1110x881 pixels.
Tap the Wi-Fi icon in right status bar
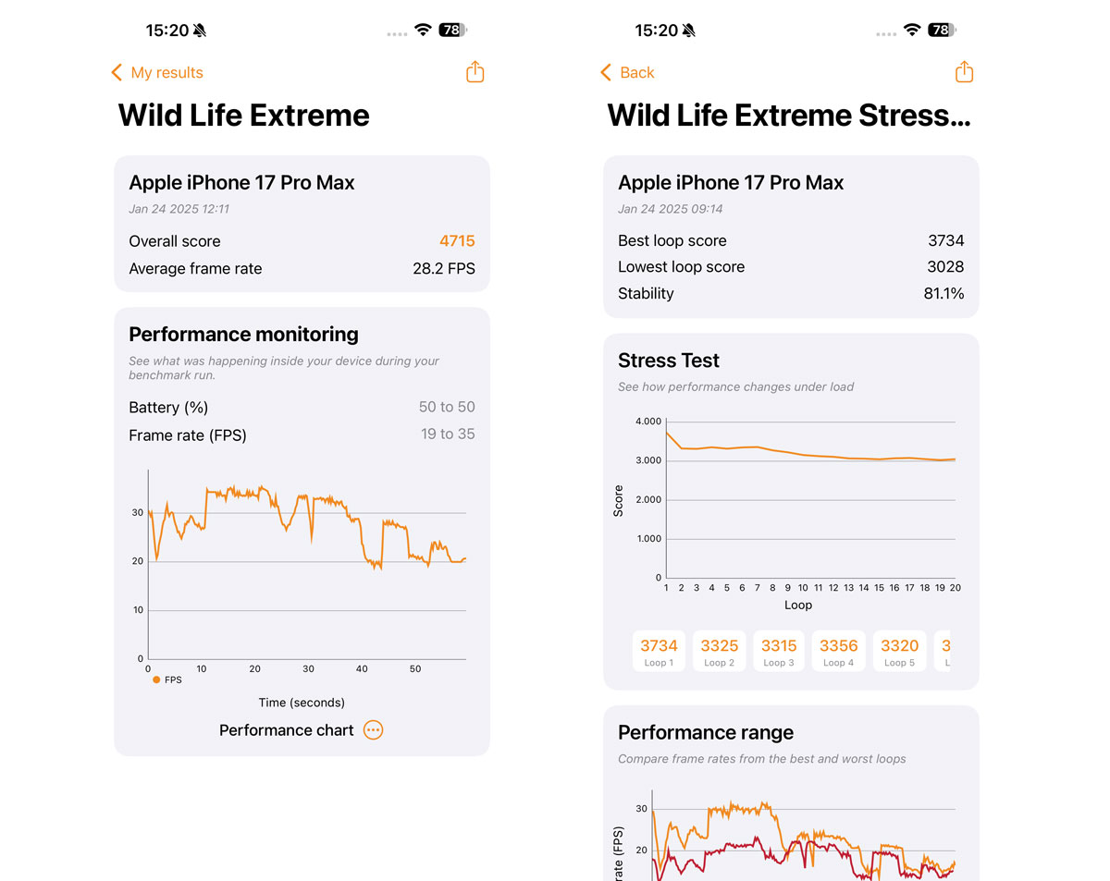912,31
